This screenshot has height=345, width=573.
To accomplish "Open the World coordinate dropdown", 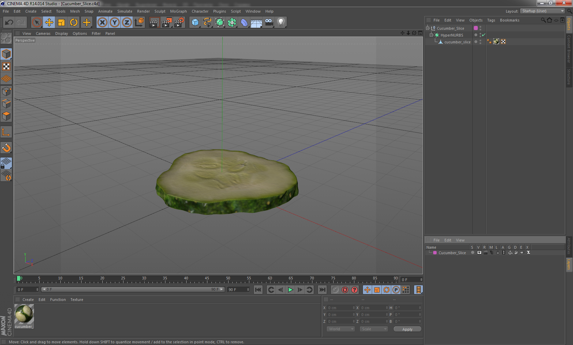I will tap(341, 329).
